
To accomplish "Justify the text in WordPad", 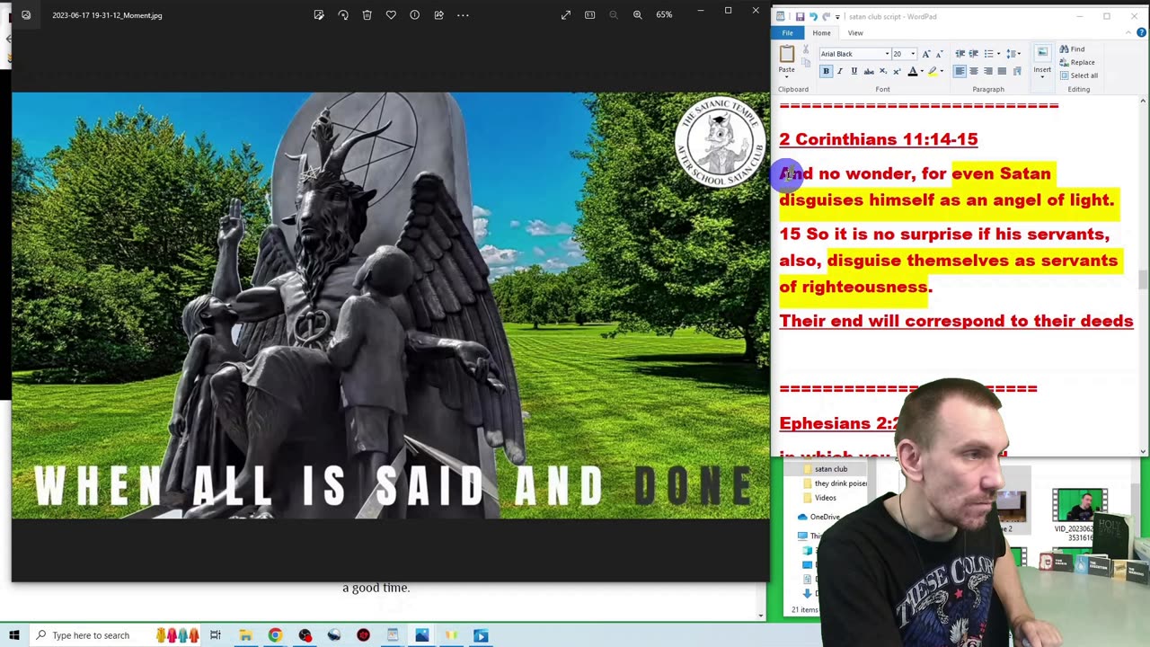I will [1002, 71].
